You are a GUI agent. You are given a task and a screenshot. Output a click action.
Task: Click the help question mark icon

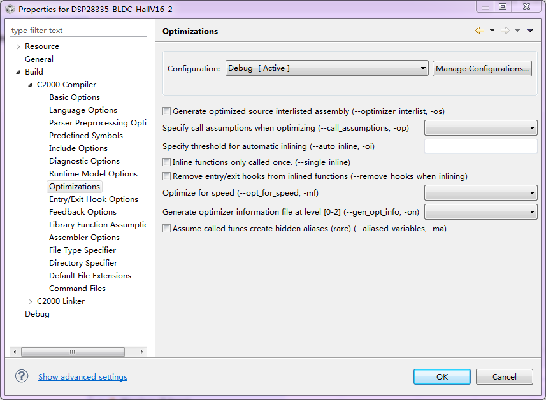pyautogui.click(x=22, y=376)
